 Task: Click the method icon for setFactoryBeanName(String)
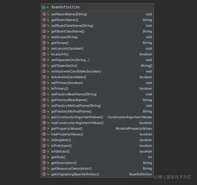[x=44, y=94]
